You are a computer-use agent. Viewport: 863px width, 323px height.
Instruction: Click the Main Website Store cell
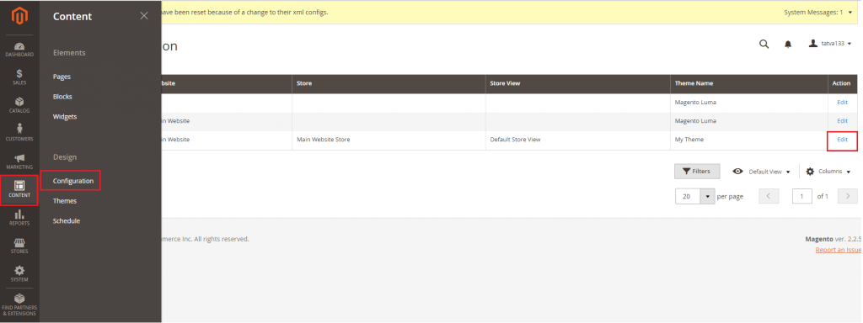point(389,140)
